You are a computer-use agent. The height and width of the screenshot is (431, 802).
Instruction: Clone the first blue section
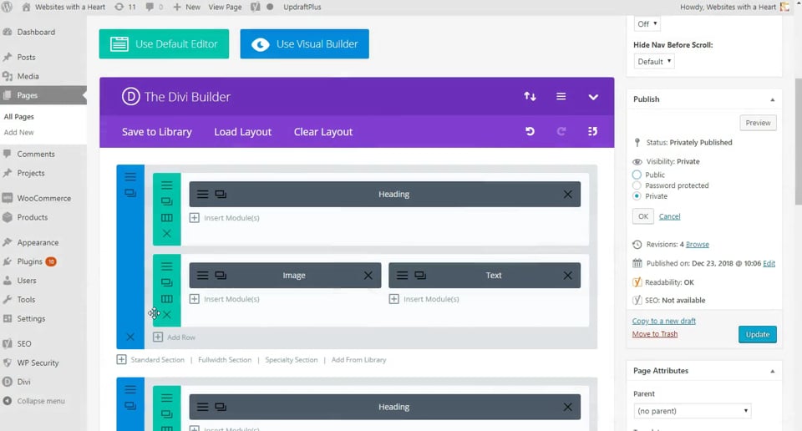130,193
